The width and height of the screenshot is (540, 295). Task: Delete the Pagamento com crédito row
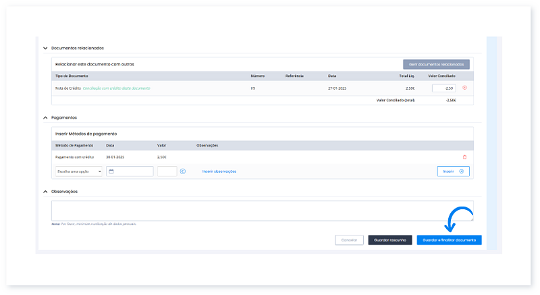[x=464, y=157]
